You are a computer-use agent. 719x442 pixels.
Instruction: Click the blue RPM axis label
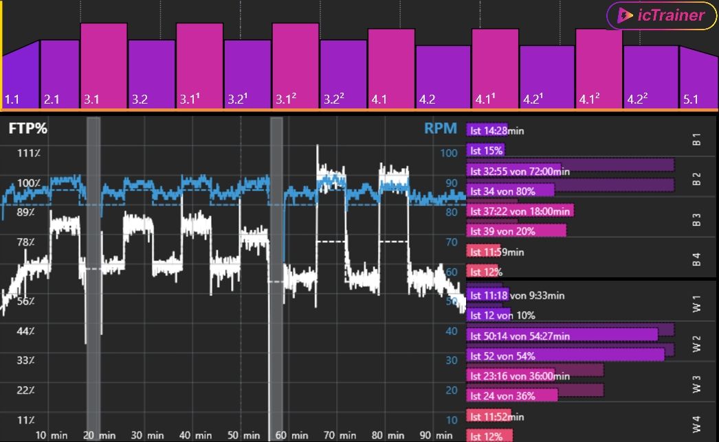(x=440, y=128)
